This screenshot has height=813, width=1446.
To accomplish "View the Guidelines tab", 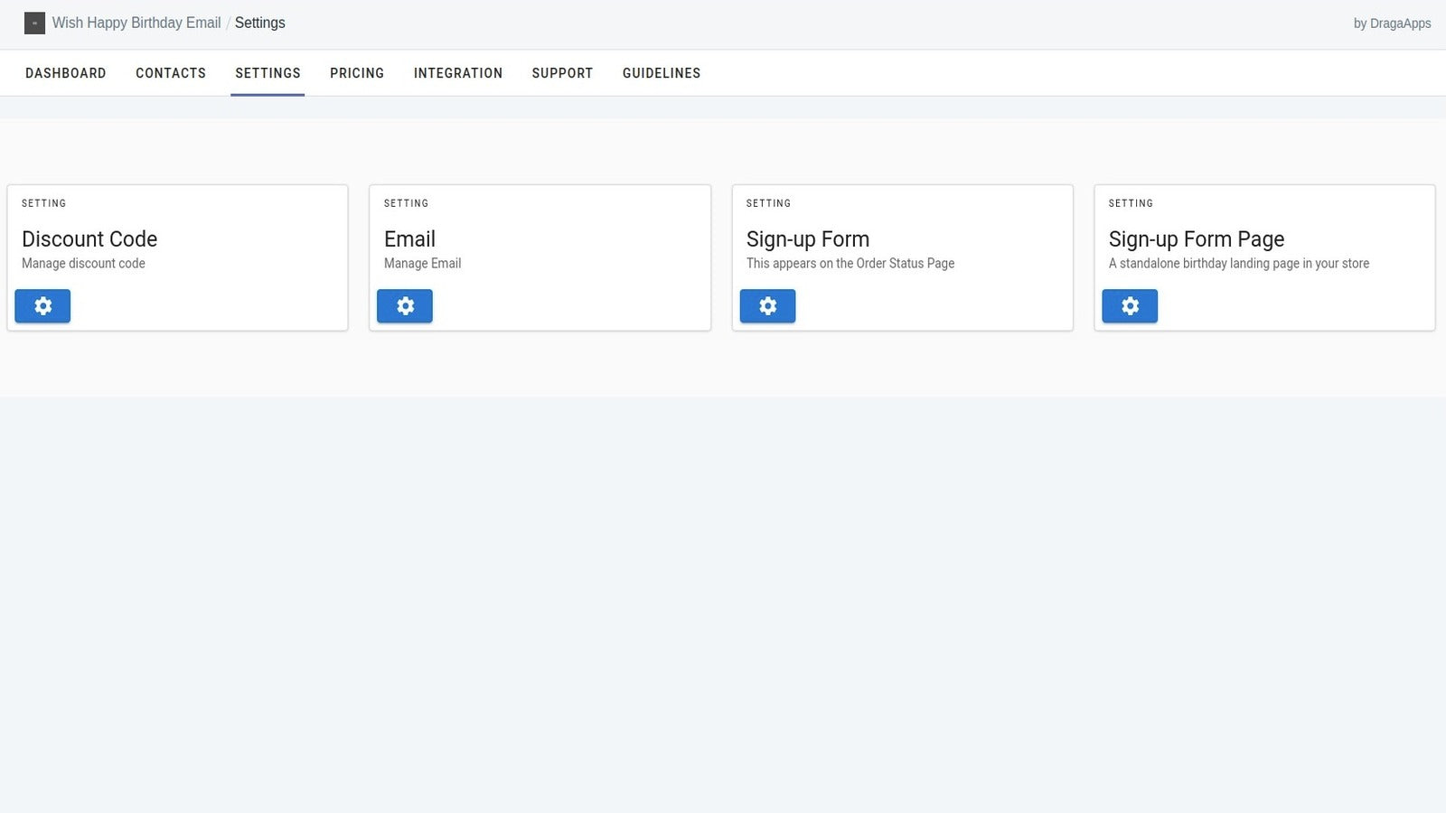I will click(x=662, y=73).
